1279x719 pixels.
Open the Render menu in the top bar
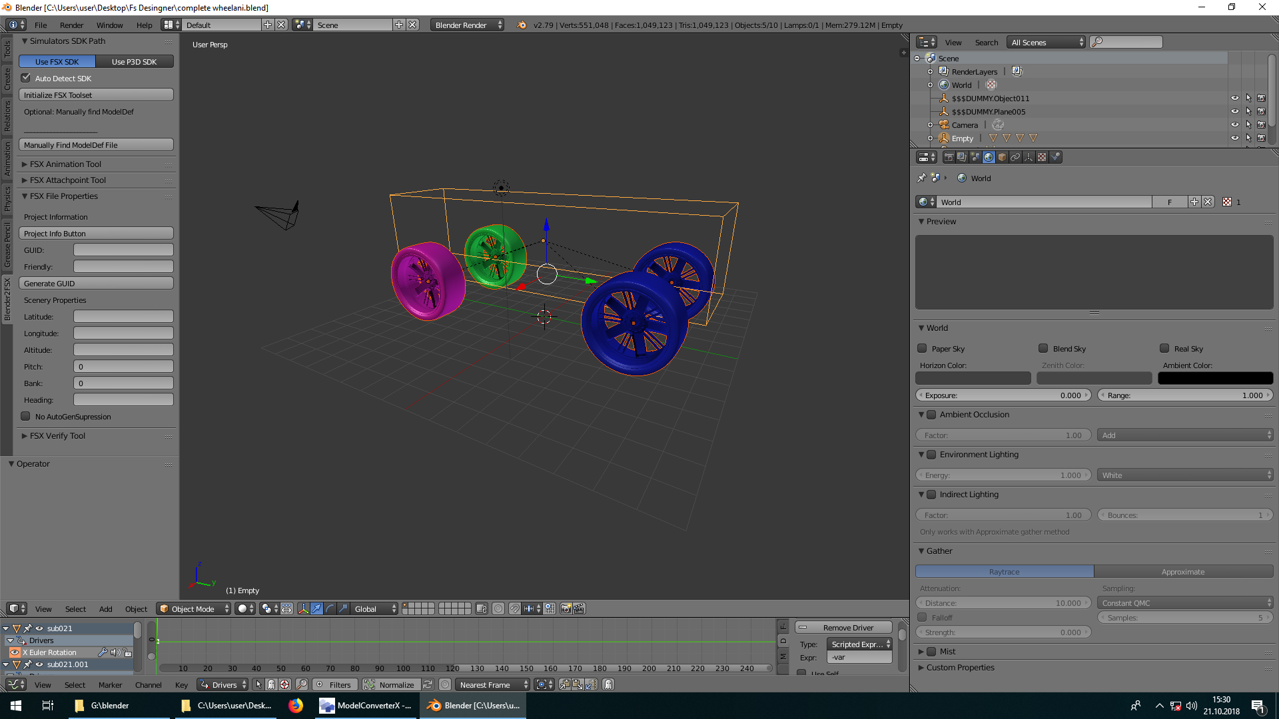[71, 25]
